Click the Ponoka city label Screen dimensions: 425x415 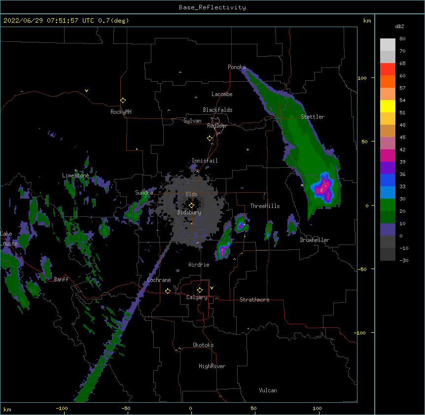237,67
